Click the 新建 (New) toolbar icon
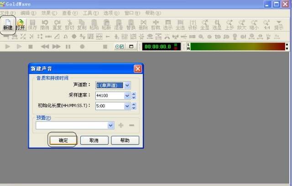The image size is (292, 186). (8, 25)
